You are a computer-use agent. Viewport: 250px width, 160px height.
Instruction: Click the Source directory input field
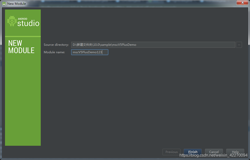click(x=153, y=45)
